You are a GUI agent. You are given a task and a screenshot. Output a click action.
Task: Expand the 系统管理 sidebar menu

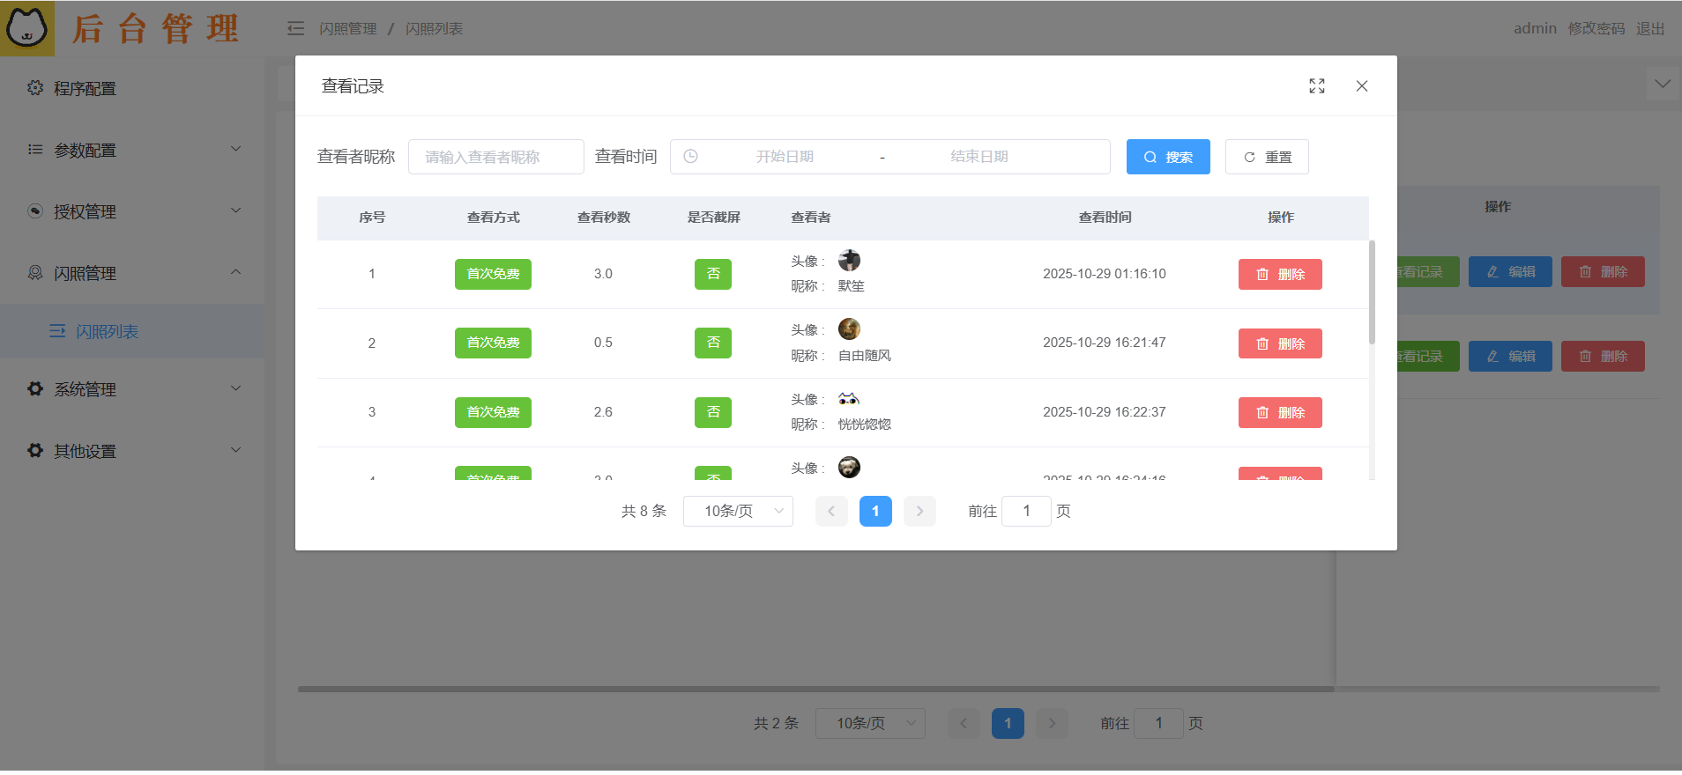point(132,389)
